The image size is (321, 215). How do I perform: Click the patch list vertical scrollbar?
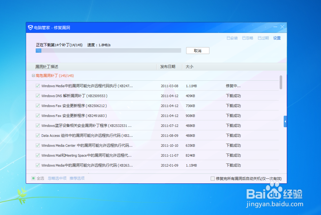(x=281, y=82)
